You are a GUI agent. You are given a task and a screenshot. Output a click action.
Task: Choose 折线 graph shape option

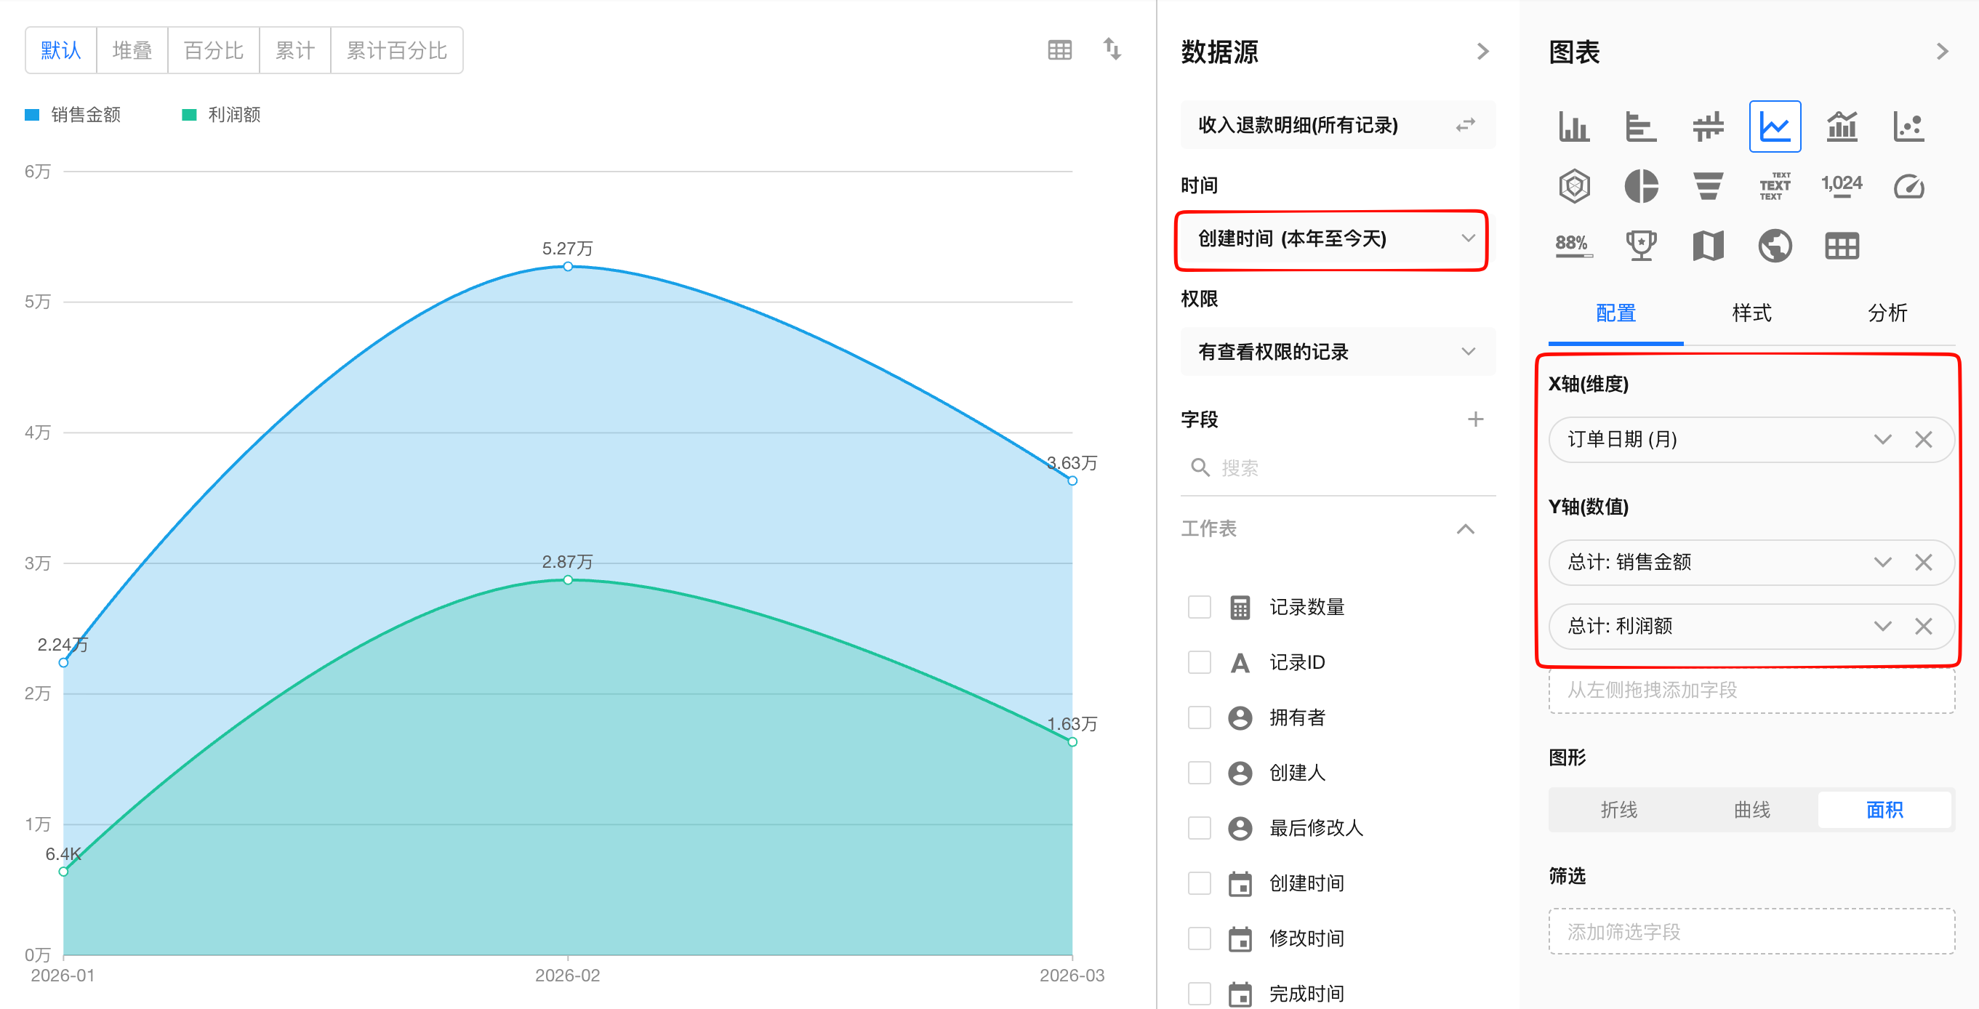pyautogui.click(x=1618, y=809)
